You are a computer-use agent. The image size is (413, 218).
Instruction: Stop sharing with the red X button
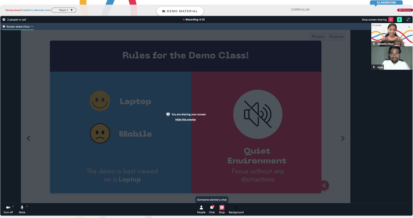point(391,19)
